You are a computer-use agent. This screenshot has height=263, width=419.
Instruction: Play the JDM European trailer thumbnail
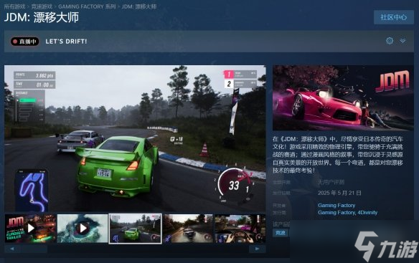(30, 229)
